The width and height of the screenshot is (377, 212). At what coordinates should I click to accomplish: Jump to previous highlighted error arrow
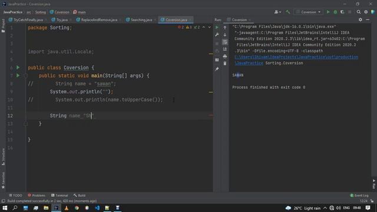pyautogui.click(x=204, y=28)
